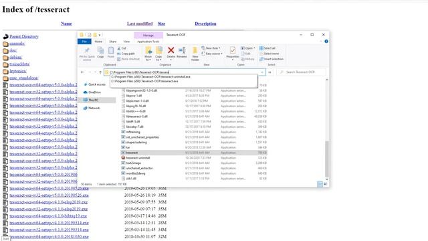The height and width of the screenshot is (241, 428).
Task: Expand the New item dropdown
Action: point(211,48)
